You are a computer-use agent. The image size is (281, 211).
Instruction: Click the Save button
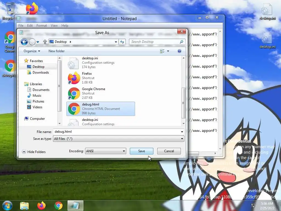[142, 151]
